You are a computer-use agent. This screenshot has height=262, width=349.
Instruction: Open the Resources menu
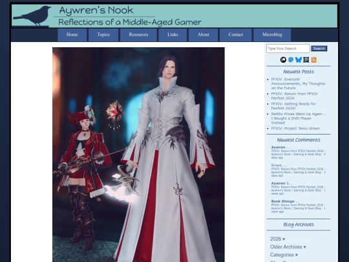138,35
